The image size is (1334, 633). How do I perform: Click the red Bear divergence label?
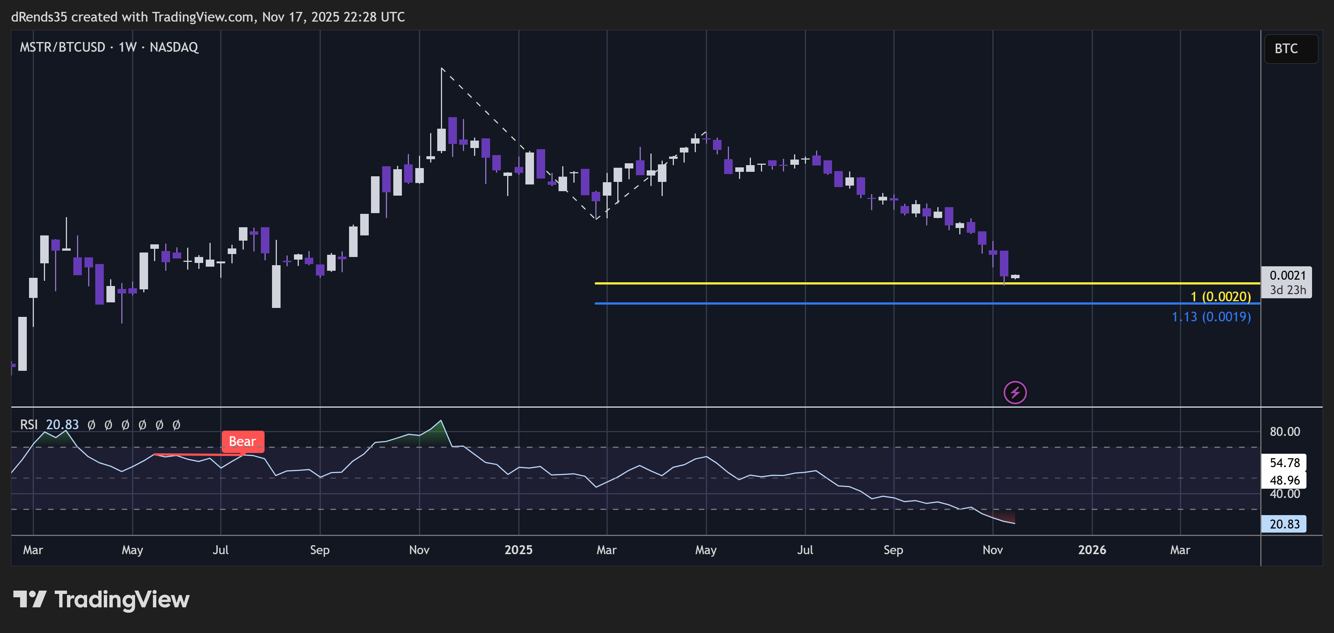(x=243, y=441)
